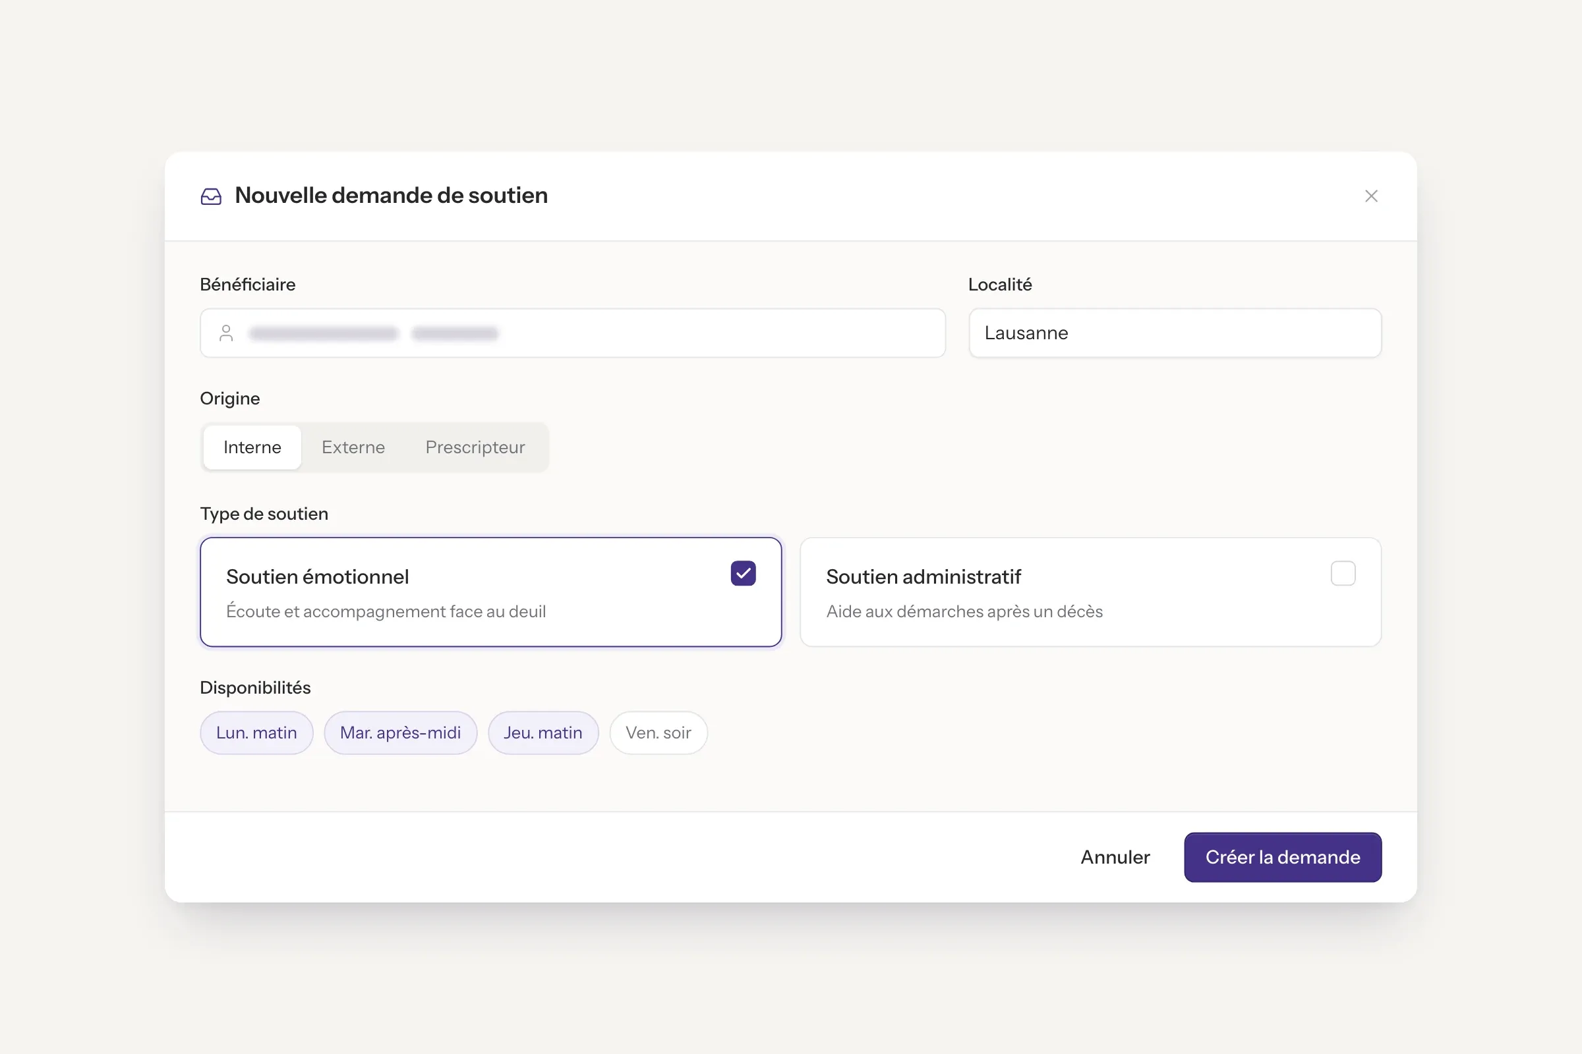Uncheck the Soutien émotionnel checkbox
Screen dimensions: 1582x1054
click(x=744, y=573)
